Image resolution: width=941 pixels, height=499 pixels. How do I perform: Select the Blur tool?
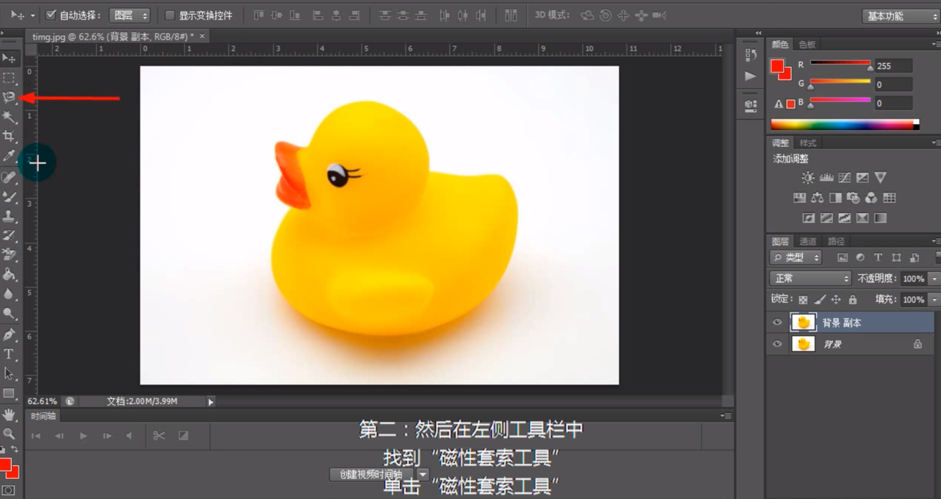9,294
